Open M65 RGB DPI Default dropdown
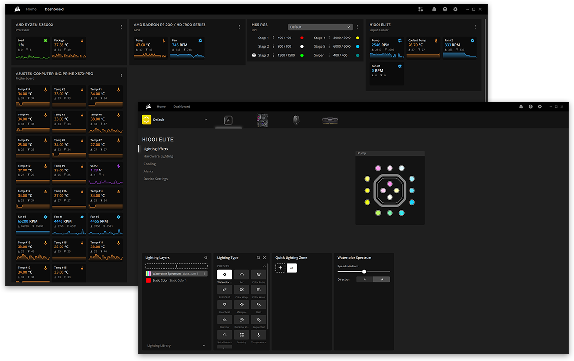 [320, 27]
